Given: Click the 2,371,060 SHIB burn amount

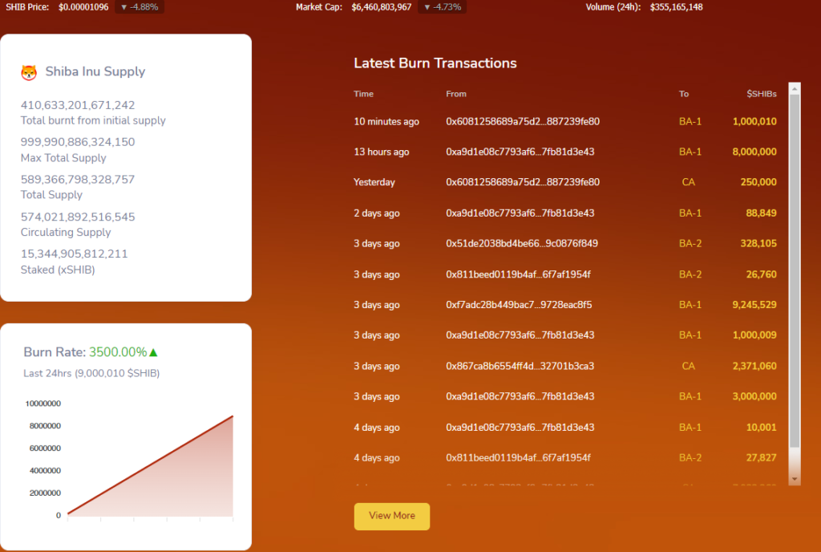Looking at the screenshot, I should [754, 366].
